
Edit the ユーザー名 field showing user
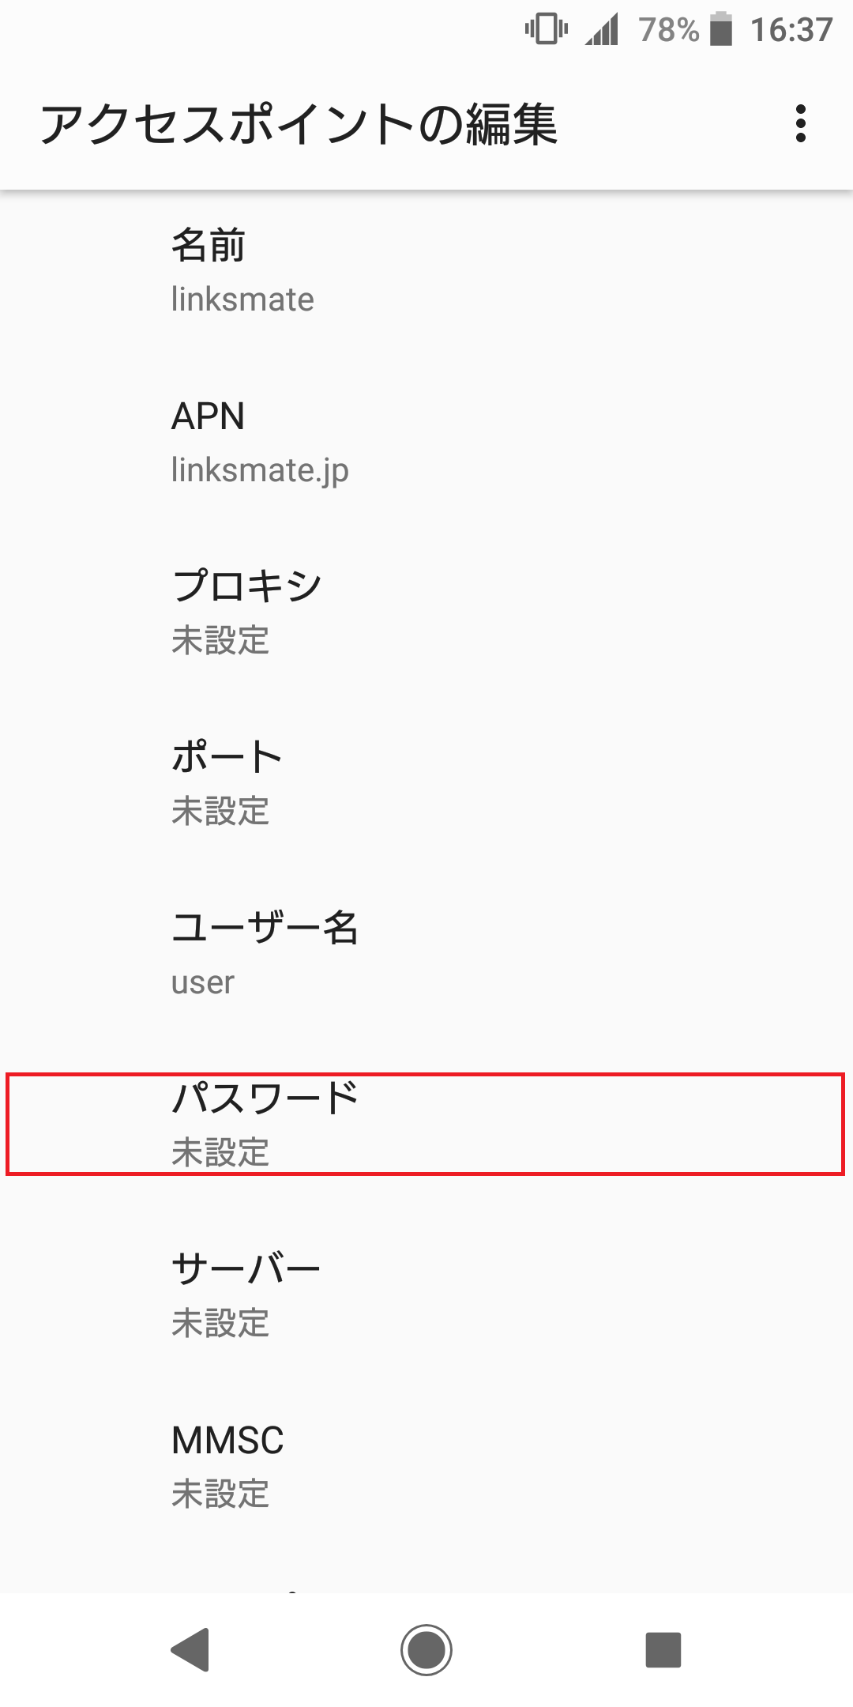[426, 954]
